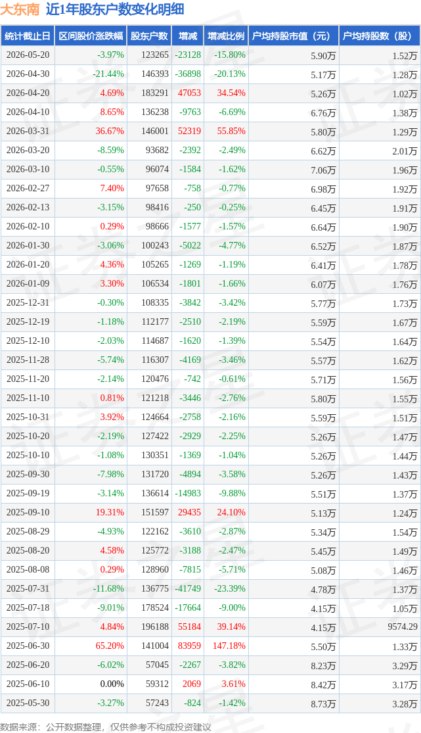Viewport: 421px width, 733px height.
Task: Click the 户均持股数（股） header
Action: [x=380, y=36]
